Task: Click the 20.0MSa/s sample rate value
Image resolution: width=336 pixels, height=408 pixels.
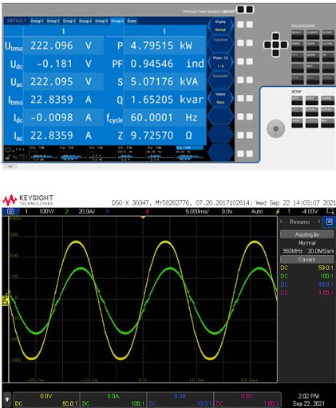Action: click(321, 251)
